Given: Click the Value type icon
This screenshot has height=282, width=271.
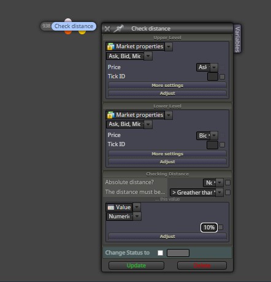Looking at the screenshot, I should [x=111, y=207].
